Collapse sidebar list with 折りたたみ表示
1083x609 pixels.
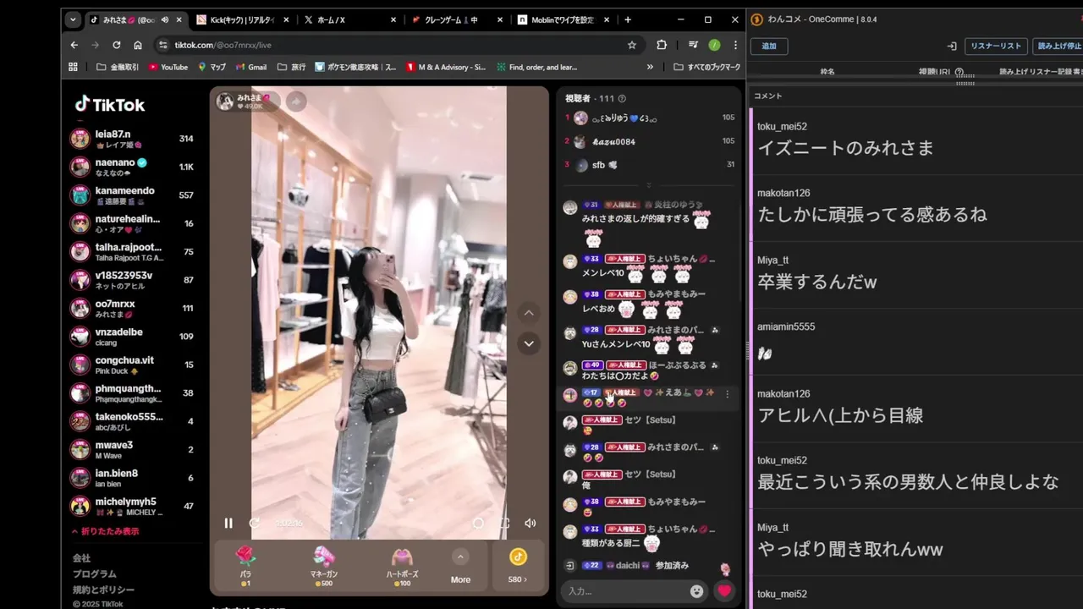tap(105, 531)
